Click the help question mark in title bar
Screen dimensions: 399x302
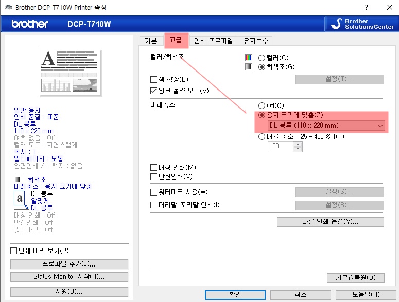click(367, 7)
